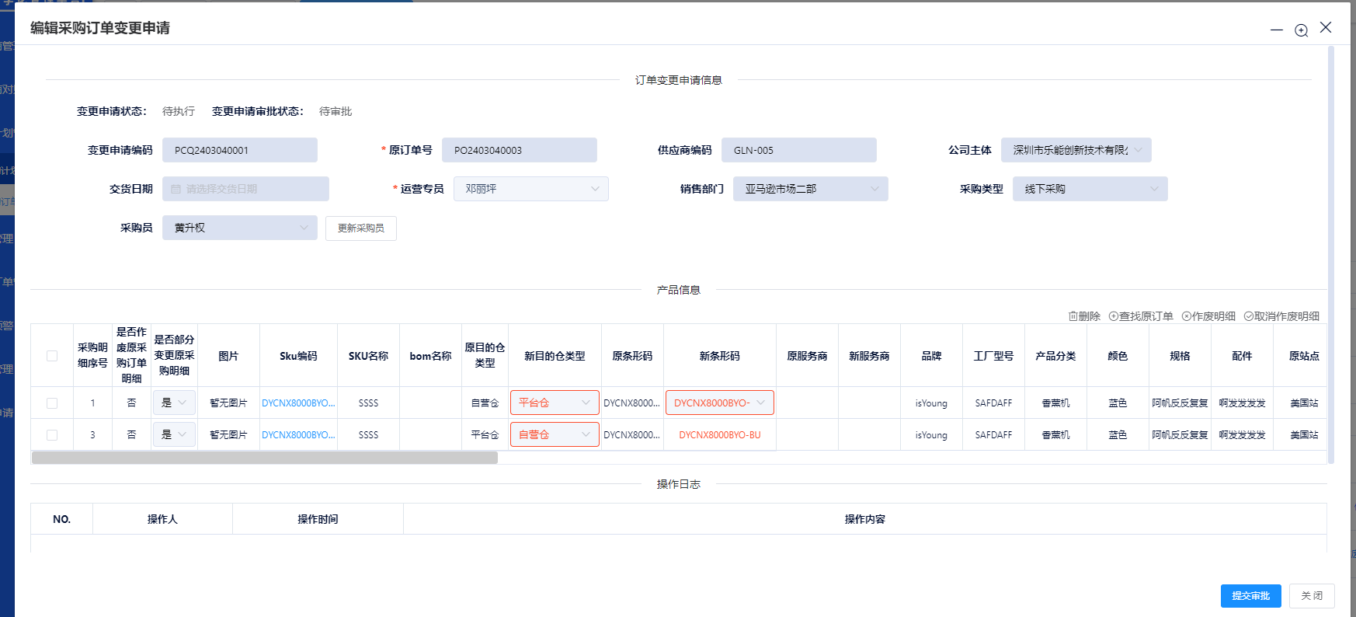Click 操作时间 column header in log table
Image resolution: width=1356 pixels, height=617 pixels.
(x=318, y=519)
